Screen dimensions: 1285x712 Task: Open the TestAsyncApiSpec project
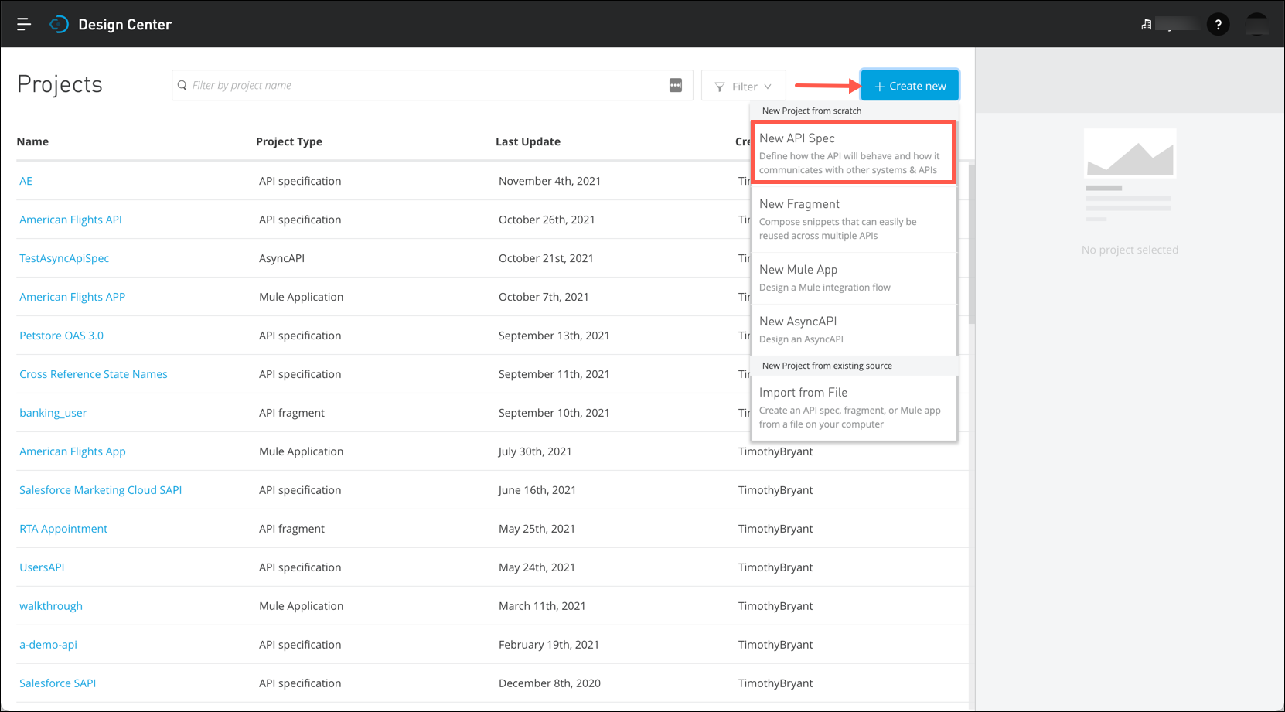tap(64, 258)
